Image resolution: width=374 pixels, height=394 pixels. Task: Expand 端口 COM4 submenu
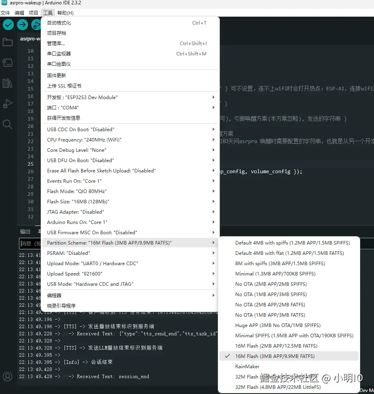130,107
